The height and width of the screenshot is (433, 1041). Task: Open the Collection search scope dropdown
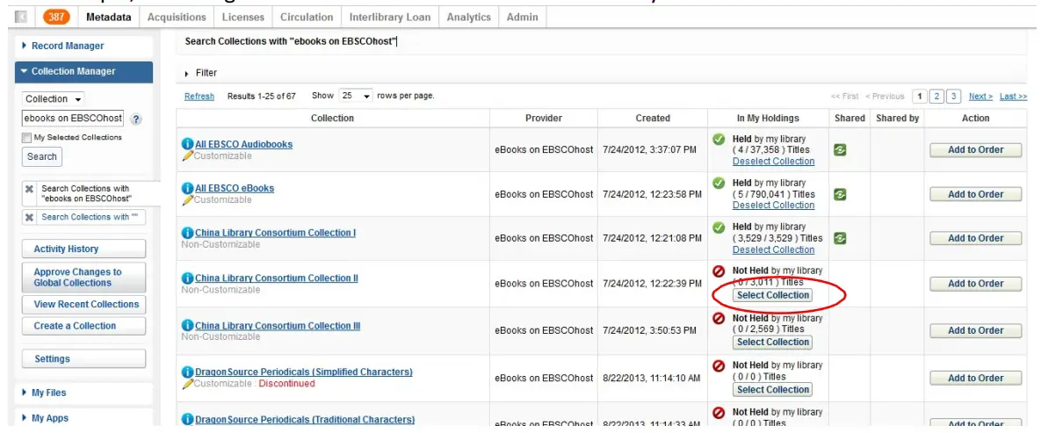[53, 99]
